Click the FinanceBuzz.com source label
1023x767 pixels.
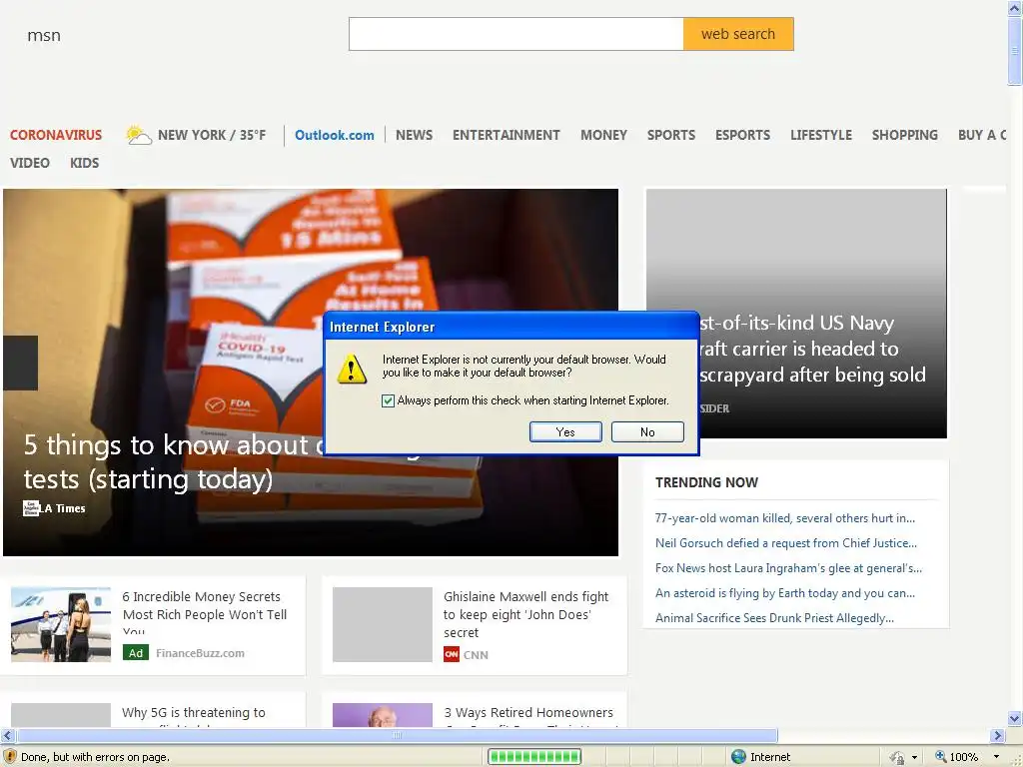(200, 653)
